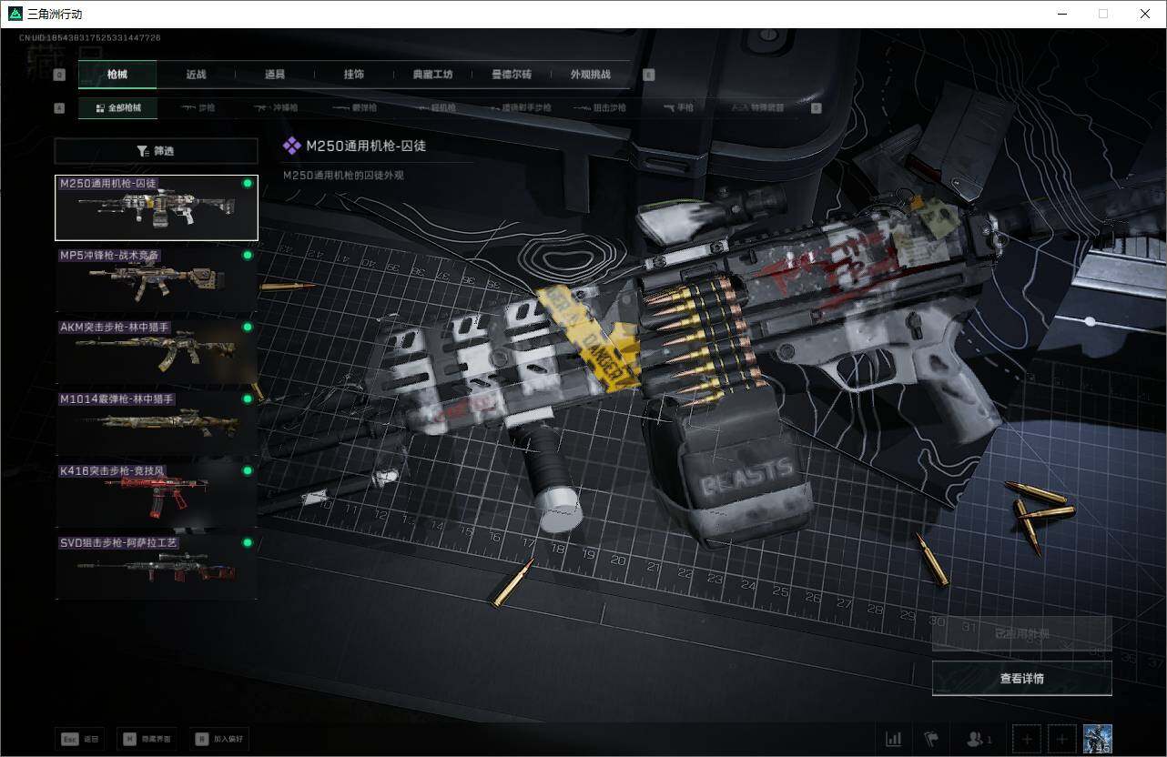Select the AKM突击步枪-林中猎手 skin thumbnail
Image resolution: width=1167 pixels, height=757 pixels.
(x=157, y=351)
